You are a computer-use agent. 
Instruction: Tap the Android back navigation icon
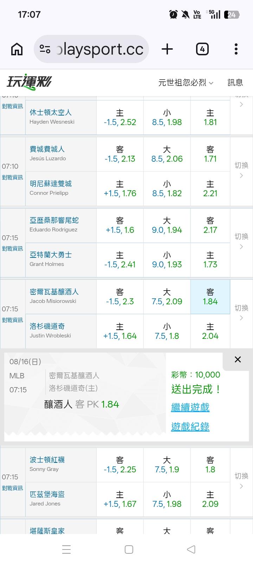click(191, 549)
